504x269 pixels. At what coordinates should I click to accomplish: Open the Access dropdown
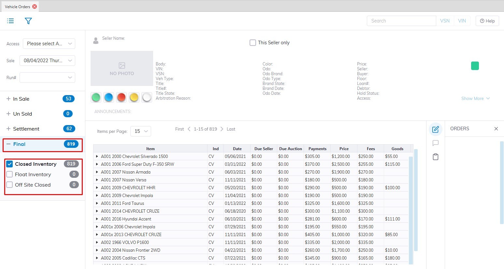pyautogui.click(x=49, y=44)
